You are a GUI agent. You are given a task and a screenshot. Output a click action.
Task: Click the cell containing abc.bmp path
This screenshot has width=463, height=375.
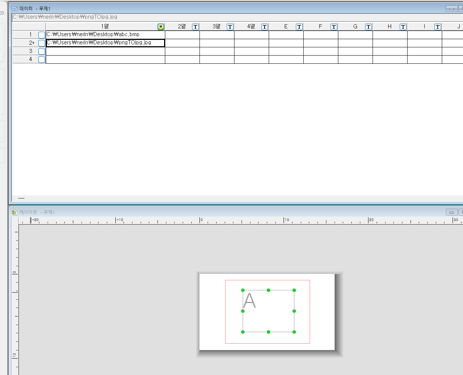pyautogui.click(x=105, y=35)
